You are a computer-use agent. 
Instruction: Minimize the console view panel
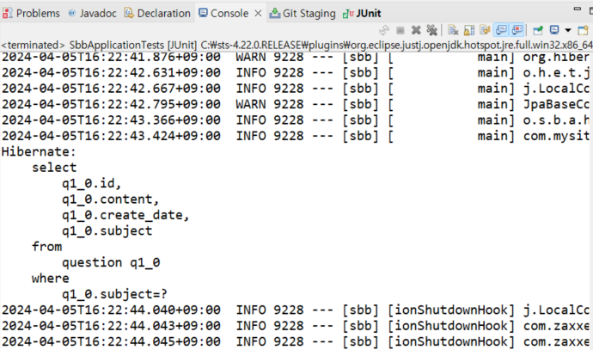coord(578,9)
